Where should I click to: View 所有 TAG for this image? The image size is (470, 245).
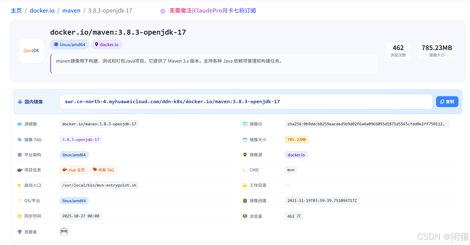coord(104,170)
